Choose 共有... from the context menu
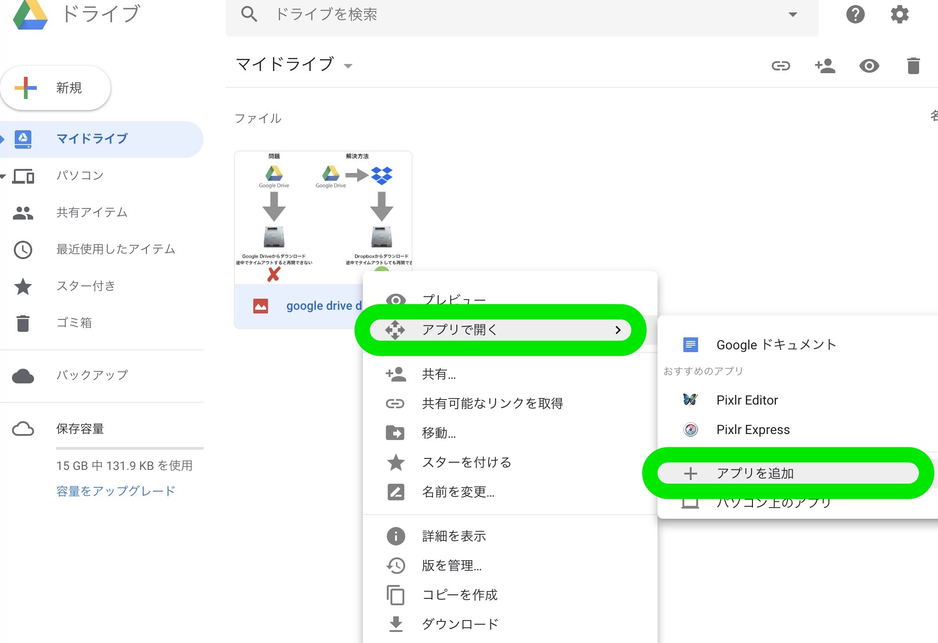The width and height of the screenshot is (938, 643). point(510,374)
